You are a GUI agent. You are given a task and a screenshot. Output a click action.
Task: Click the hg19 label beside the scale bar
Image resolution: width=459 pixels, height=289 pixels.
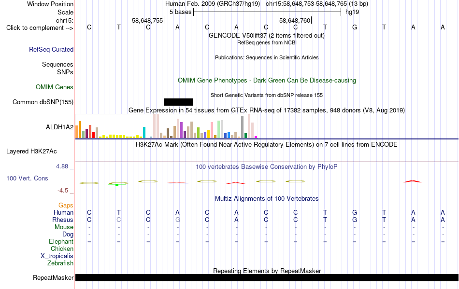[352, 12]
